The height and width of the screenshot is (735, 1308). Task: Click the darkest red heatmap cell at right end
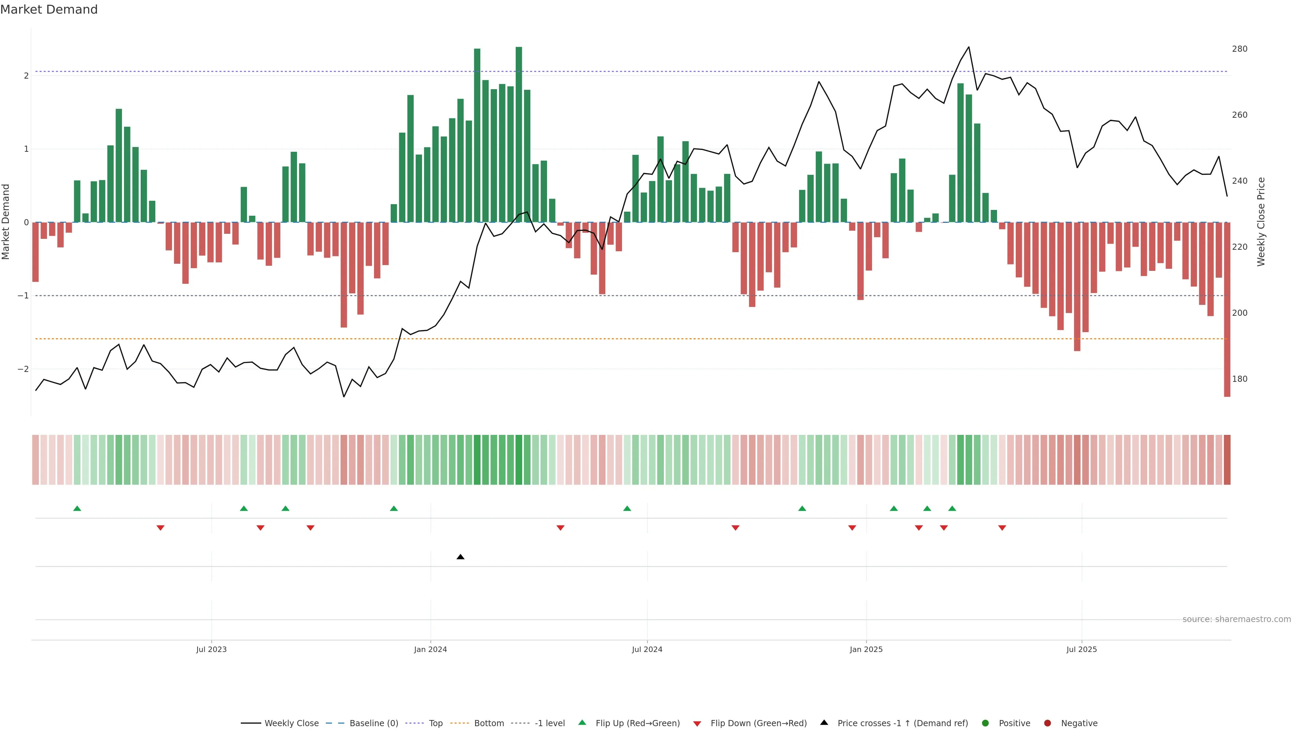[x=1227, y=460]
